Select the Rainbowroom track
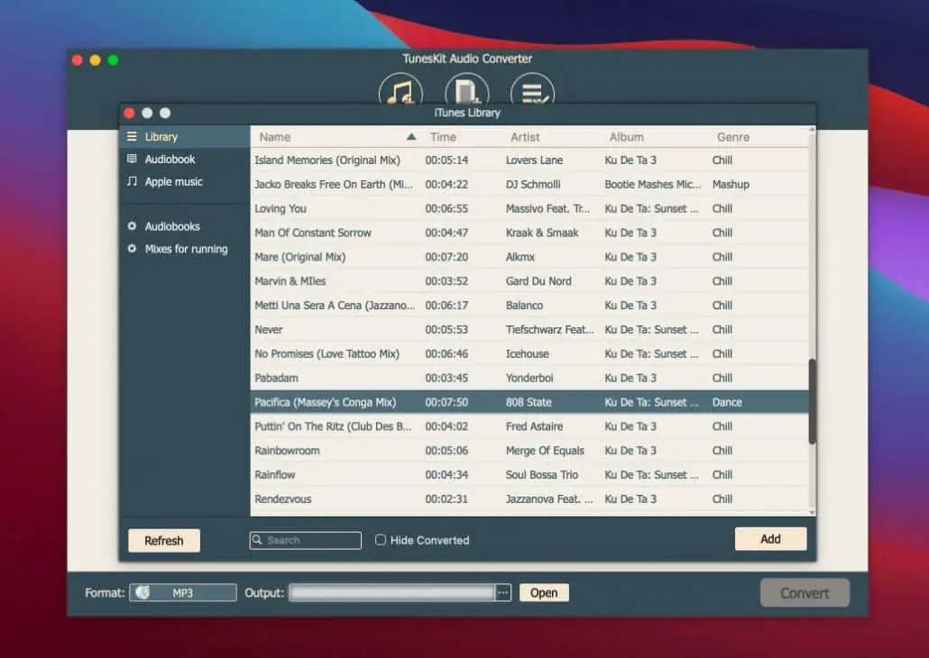Image resolution: width=929 pixels, height=658 pixels. point(529,451)
